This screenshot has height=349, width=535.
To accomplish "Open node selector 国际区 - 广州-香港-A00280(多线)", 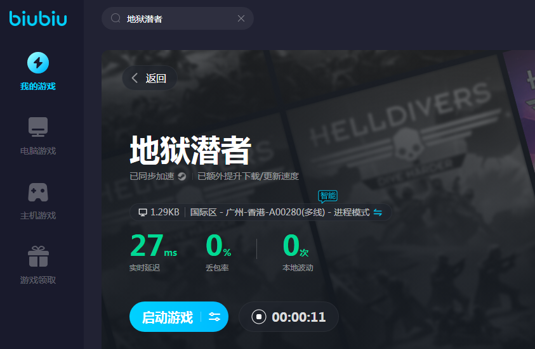I will (258, 212).
